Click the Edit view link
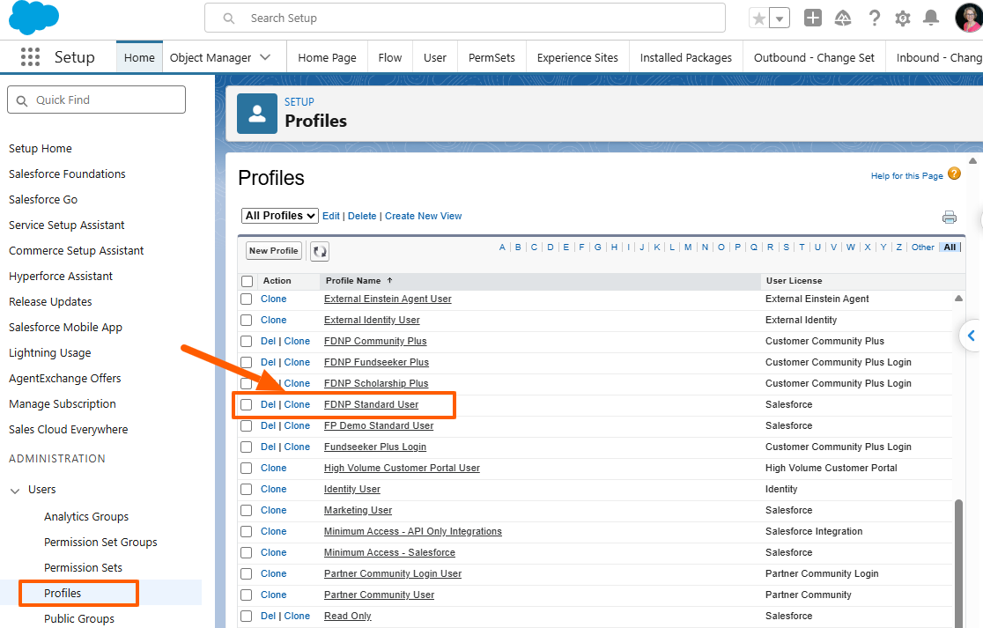 pos(331,216)
